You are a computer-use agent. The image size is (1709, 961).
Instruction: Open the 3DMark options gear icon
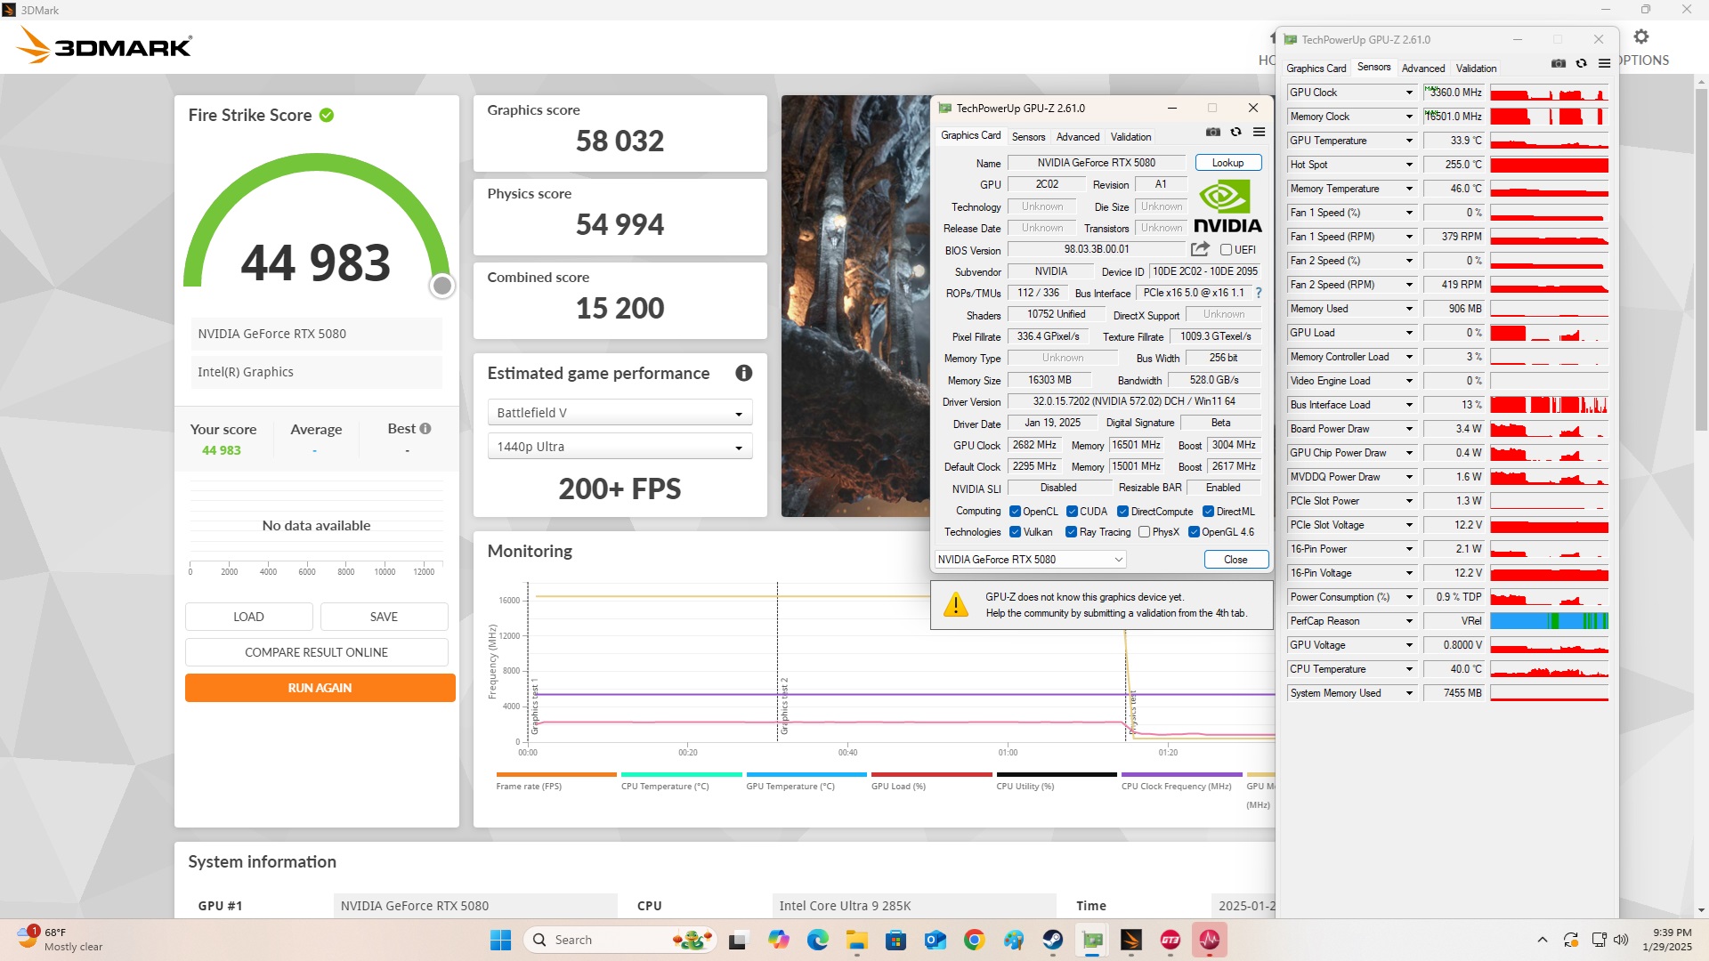[1641, 37]
